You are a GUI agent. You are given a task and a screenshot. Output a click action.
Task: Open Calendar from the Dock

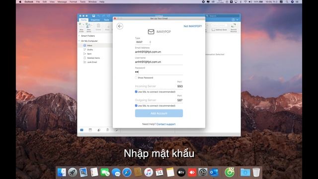click(159, 173)
